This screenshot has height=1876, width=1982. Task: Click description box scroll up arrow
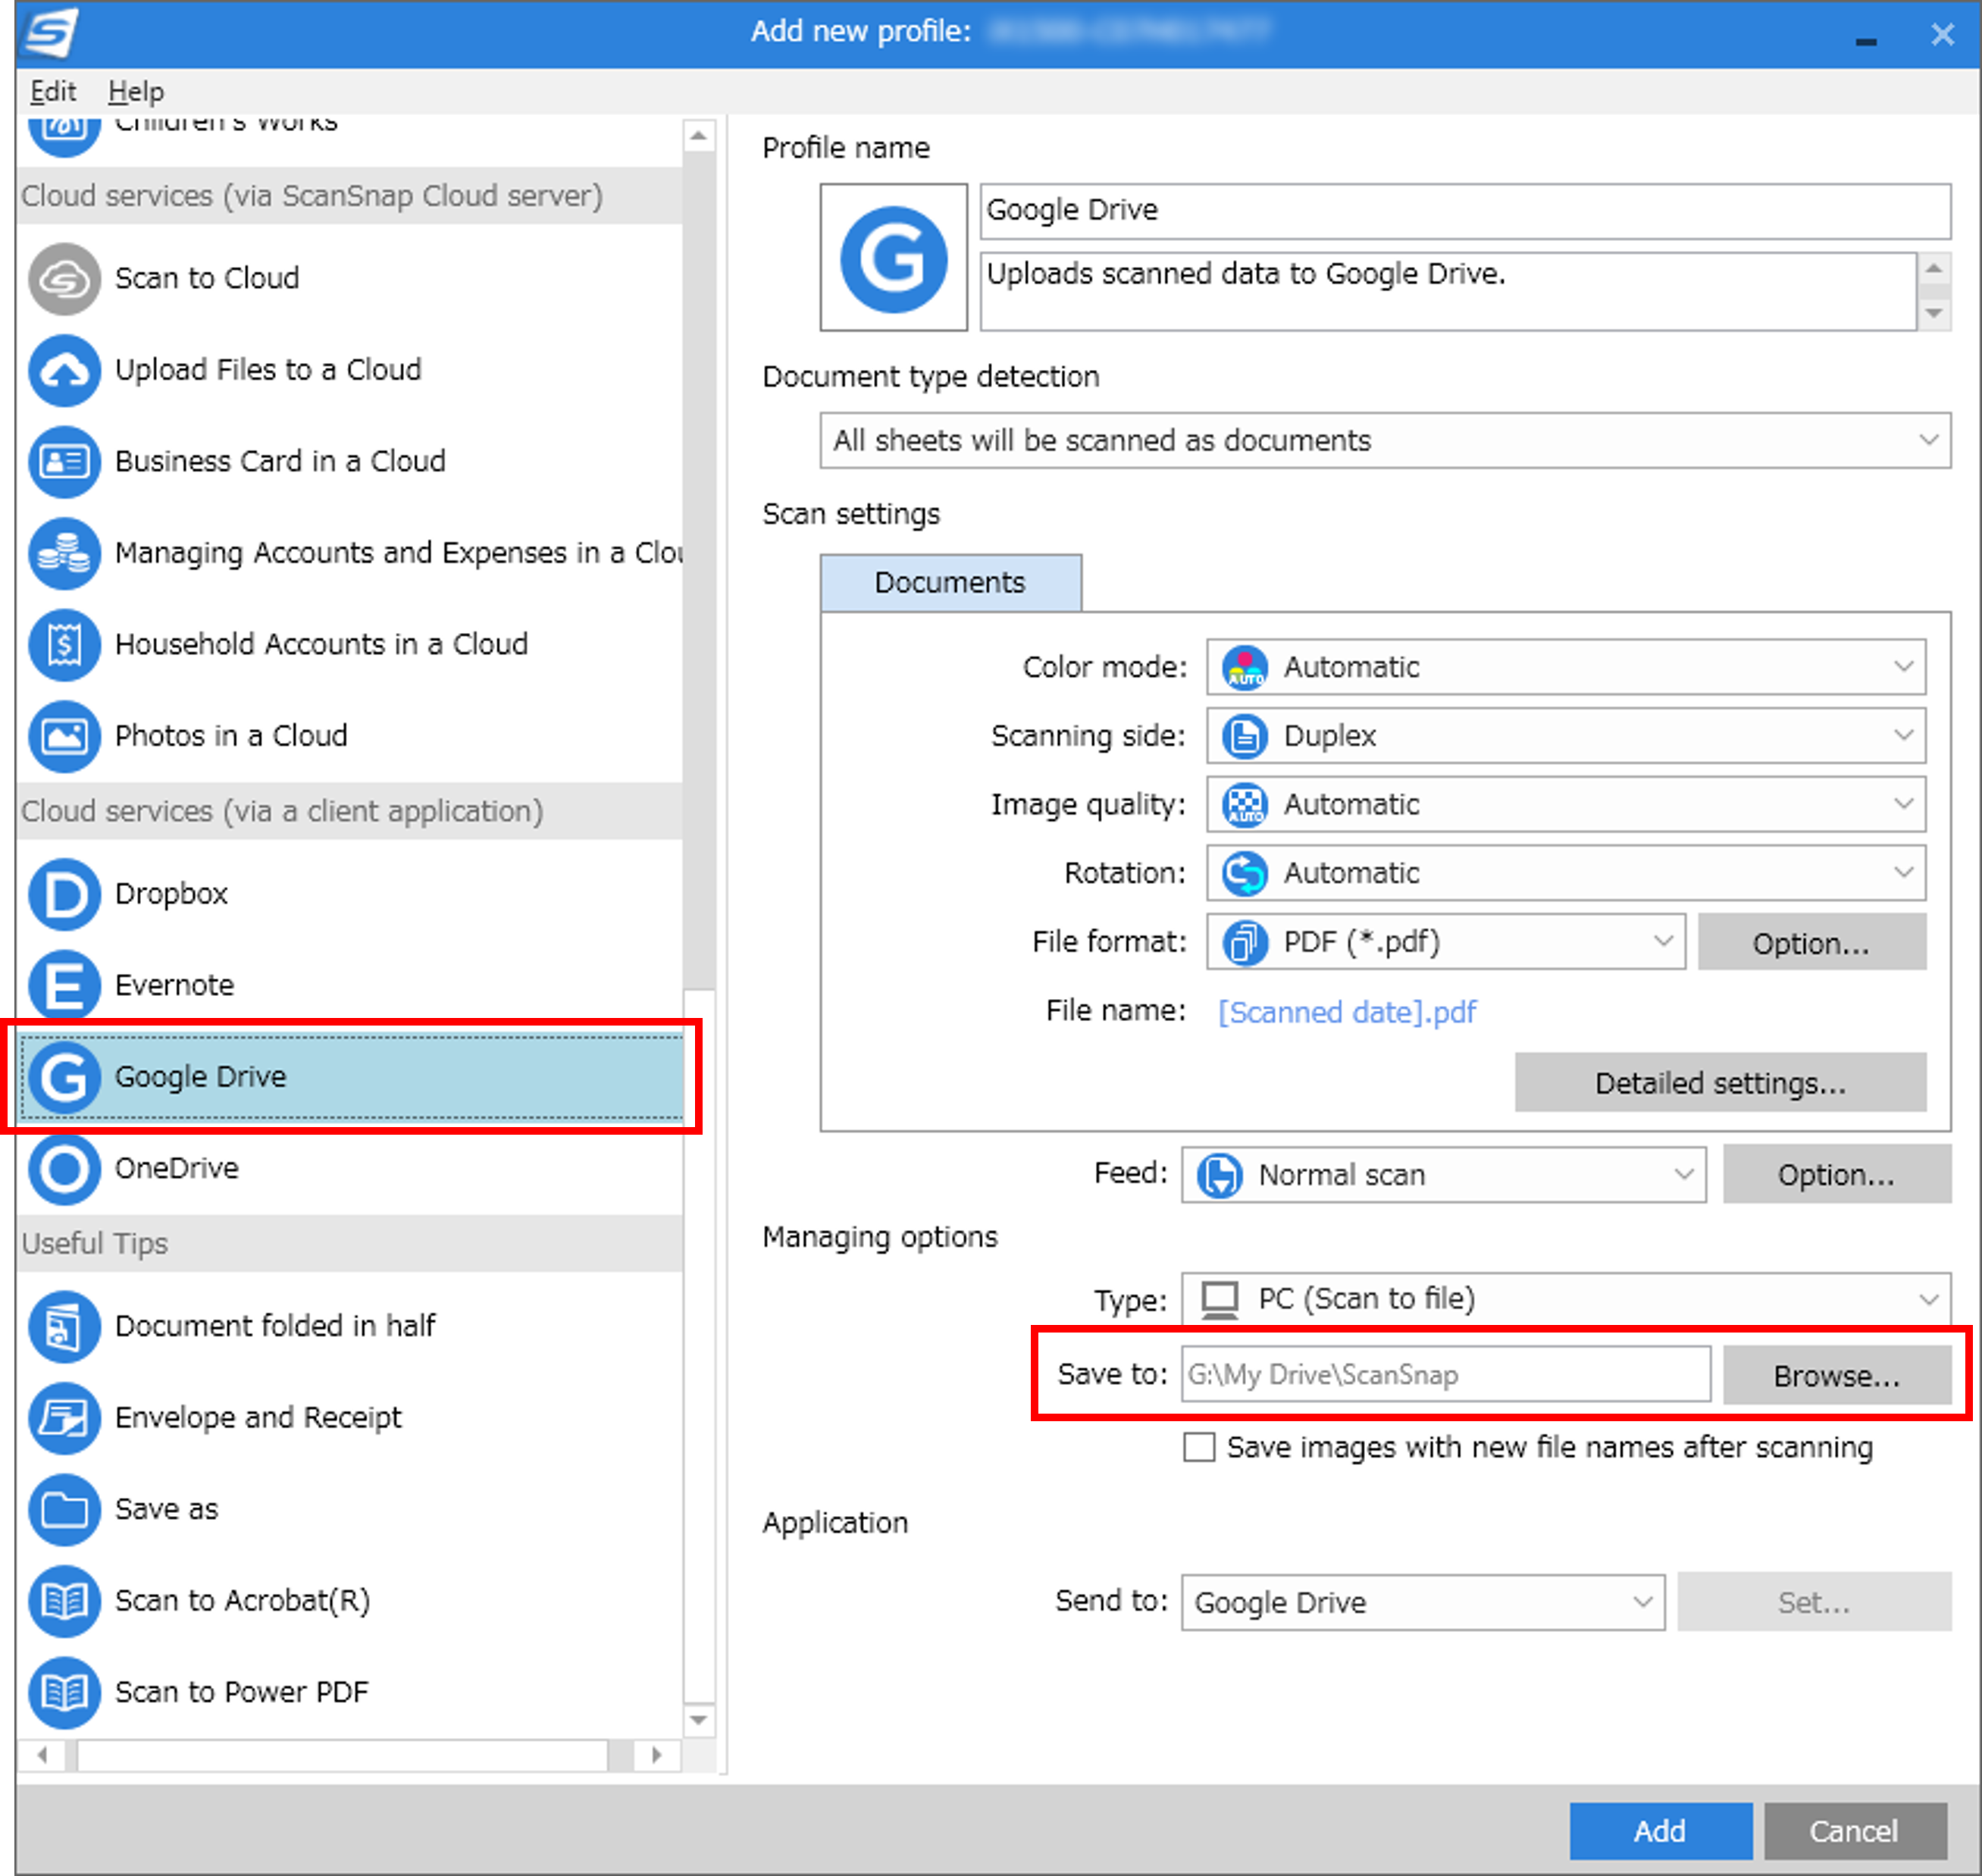coord(1934,269)
